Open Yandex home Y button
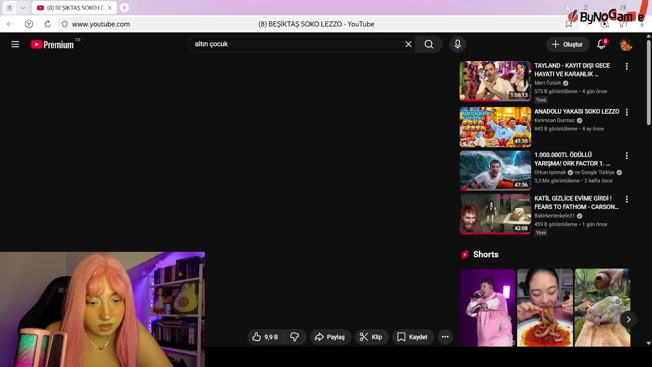This screenshot has height=367, width=652. tap(29, 24)
